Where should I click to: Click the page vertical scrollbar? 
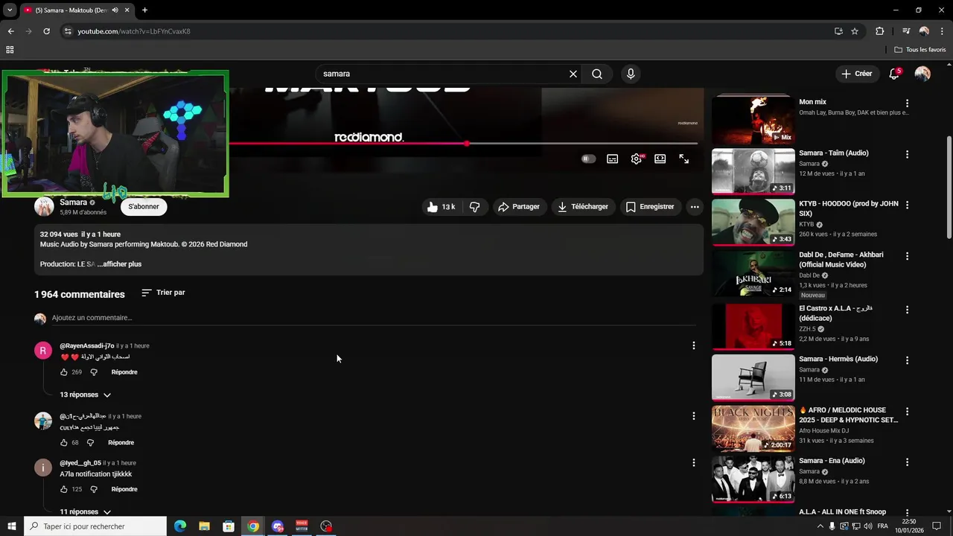coord(949,188)
